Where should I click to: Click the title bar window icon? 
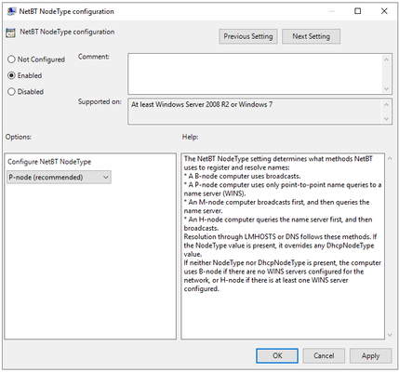click(x=12, y=11)
